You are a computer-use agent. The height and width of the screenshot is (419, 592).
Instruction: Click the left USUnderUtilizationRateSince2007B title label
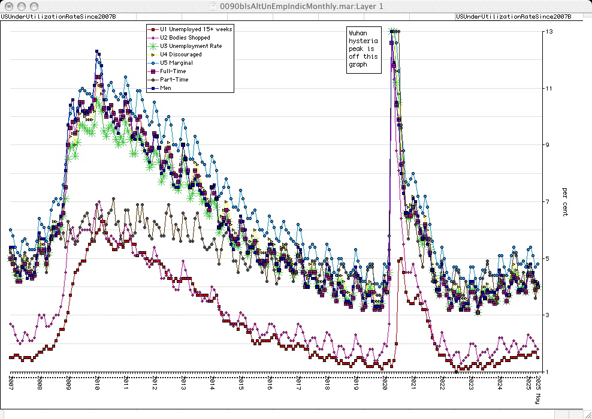click(58, 16)
